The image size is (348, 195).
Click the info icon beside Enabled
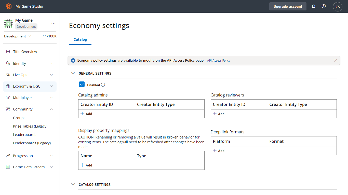tap(103, 85)
